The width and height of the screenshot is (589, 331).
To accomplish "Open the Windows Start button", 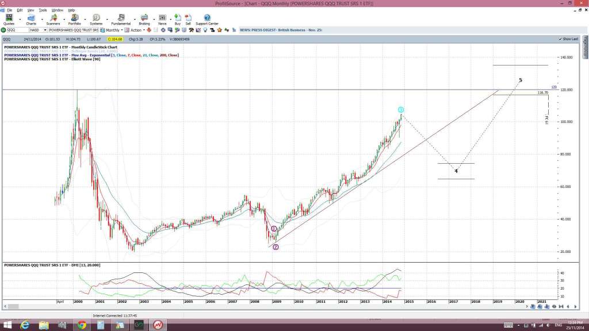I will [x=7, y=325].
